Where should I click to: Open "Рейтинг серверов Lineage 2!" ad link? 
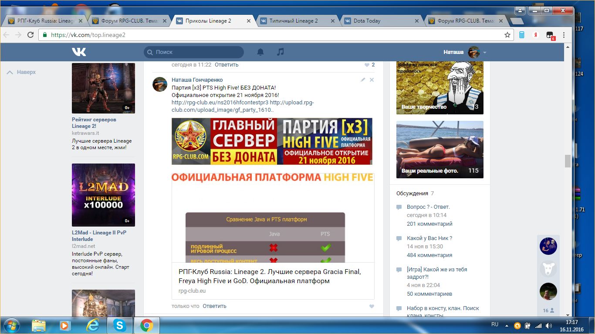tap(94, 123)
